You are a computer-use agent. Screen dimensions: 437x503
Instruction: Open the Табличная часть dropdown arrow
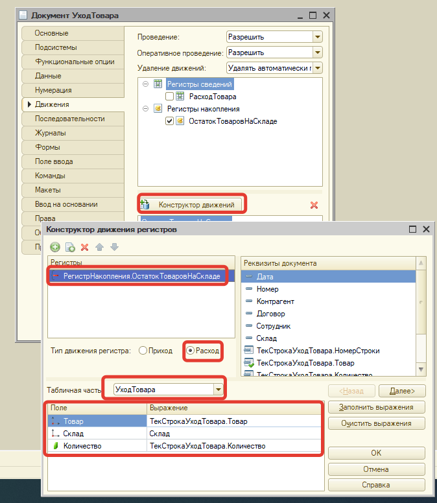click(218, 390)
